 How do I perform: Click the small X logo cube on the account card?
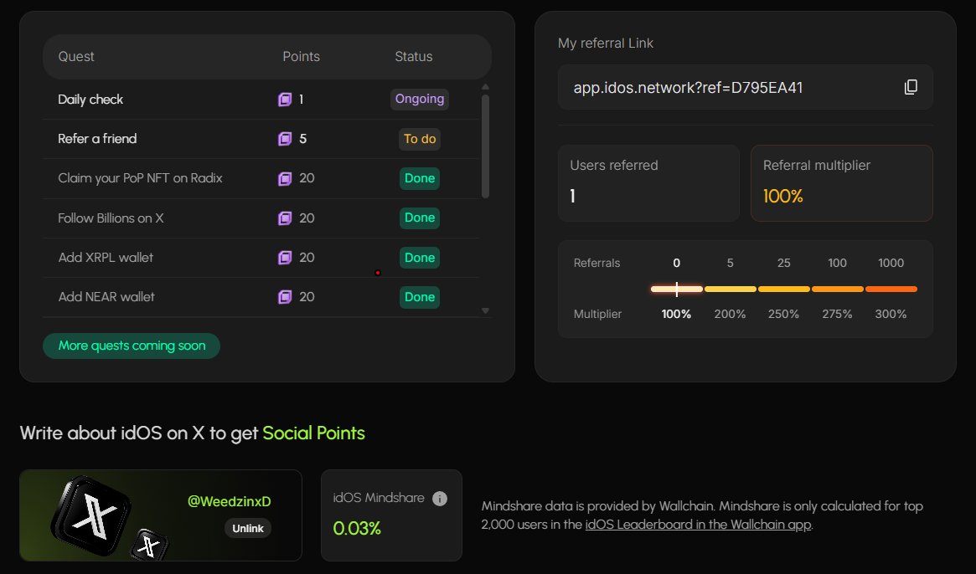149,546
